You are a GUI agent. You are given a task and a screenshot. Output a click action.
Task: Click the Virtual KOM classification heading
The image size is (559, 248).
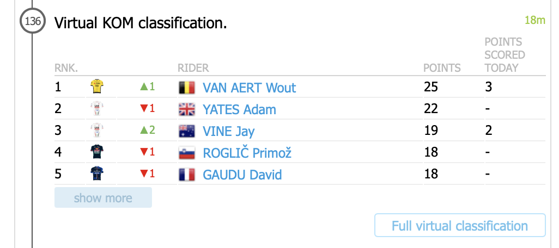[141, 23]
